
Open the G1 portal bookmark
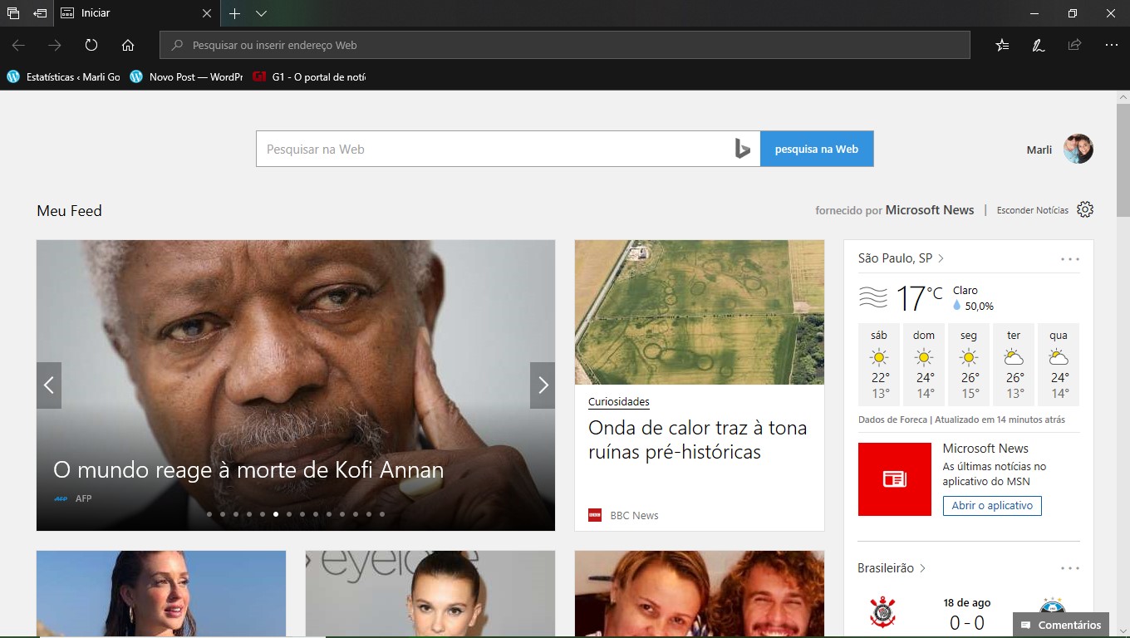[x=309, y=76]
